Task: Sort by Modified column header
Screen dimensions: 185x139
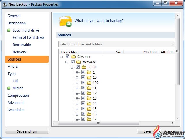Action: tap(141, 52)
